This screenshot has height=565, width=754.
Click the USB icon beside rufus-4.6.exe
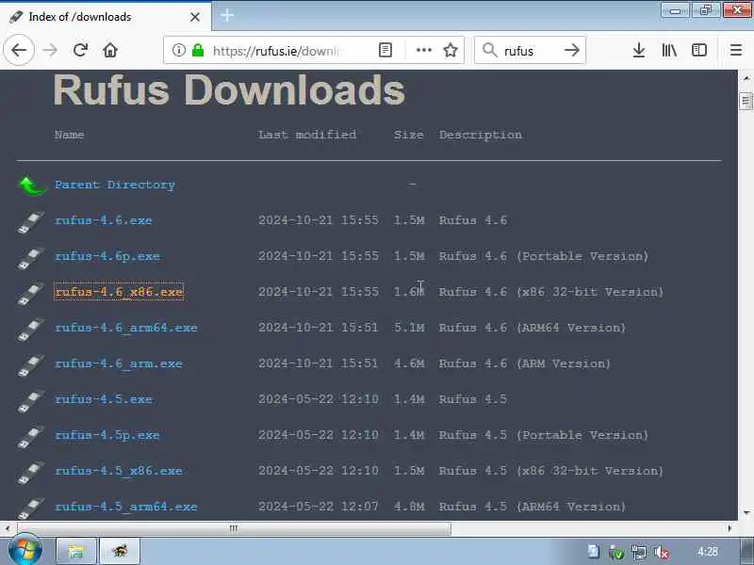click(x=31, y=222)
